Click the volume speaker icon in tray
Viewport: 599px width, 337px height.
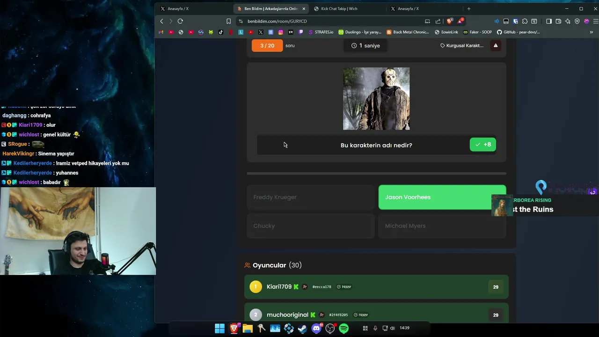pyautogui.click(x=392, y=328)
